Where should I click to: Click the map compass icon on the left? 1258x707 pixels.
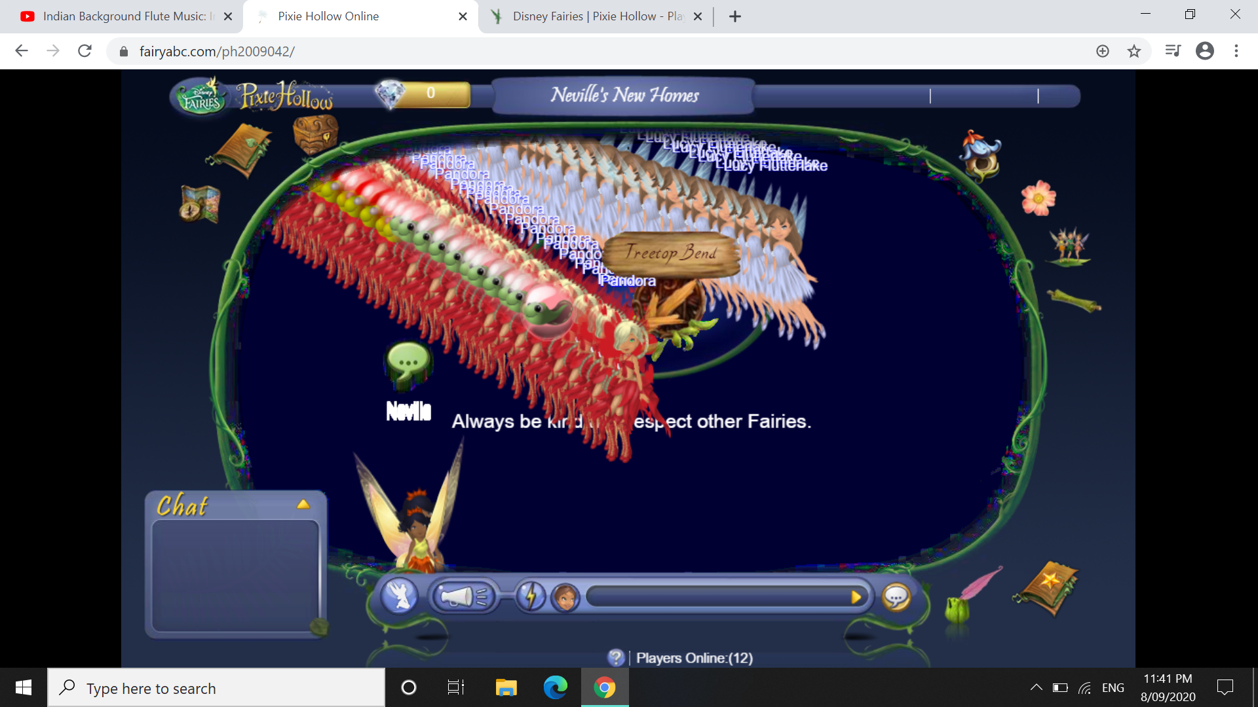coord(199,204)
